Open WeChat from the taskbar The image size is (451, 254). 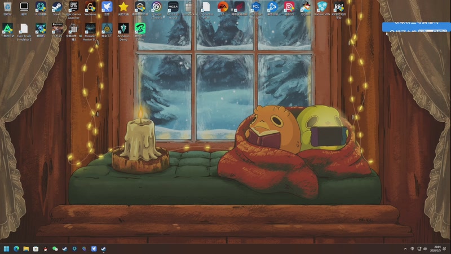[55, 249]
